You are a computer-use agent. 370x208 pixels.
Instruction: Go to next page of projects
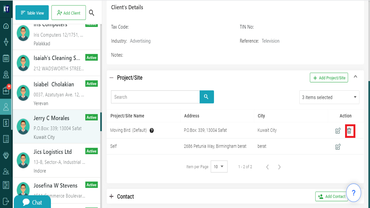pos(279,167)
